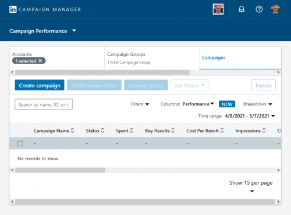Open the Filters dropdown
Viewport: 291px width, 215px height.
[140, 104]
